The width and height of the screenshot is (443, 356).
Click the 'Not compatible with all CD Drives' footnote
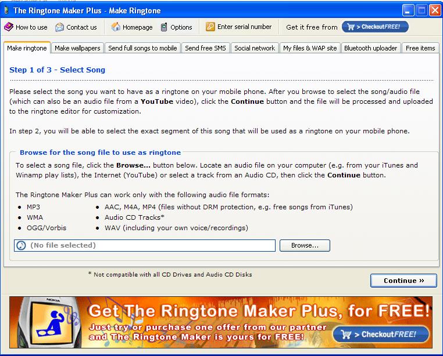click(170, 275)
